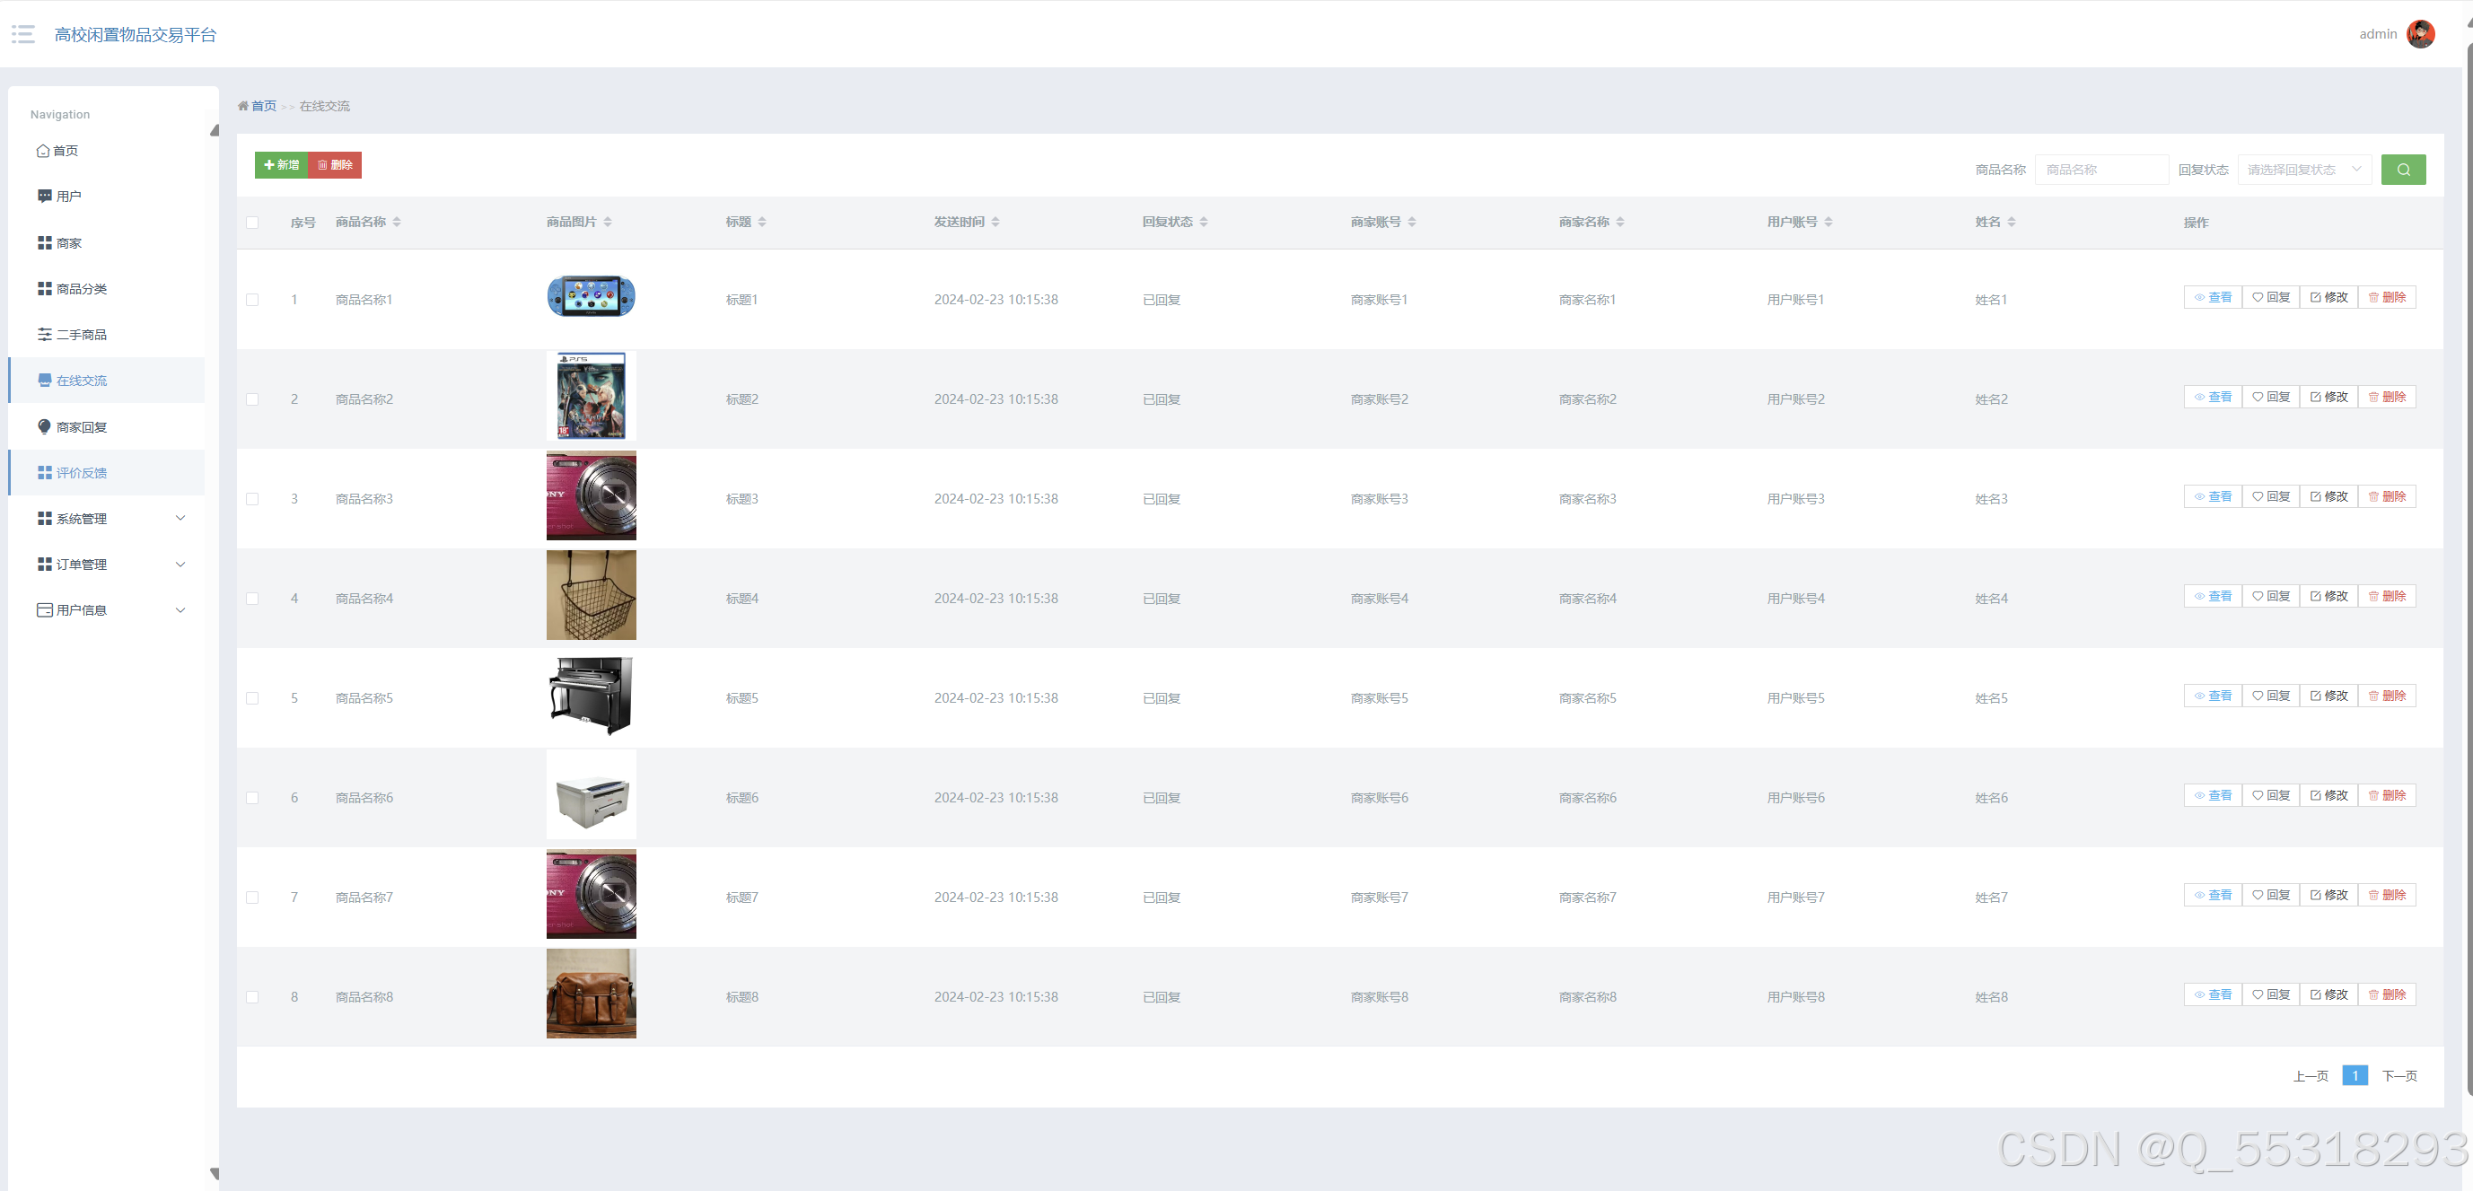Click the admin avatar icon

pyautogui.click(x=2419, y=34)
